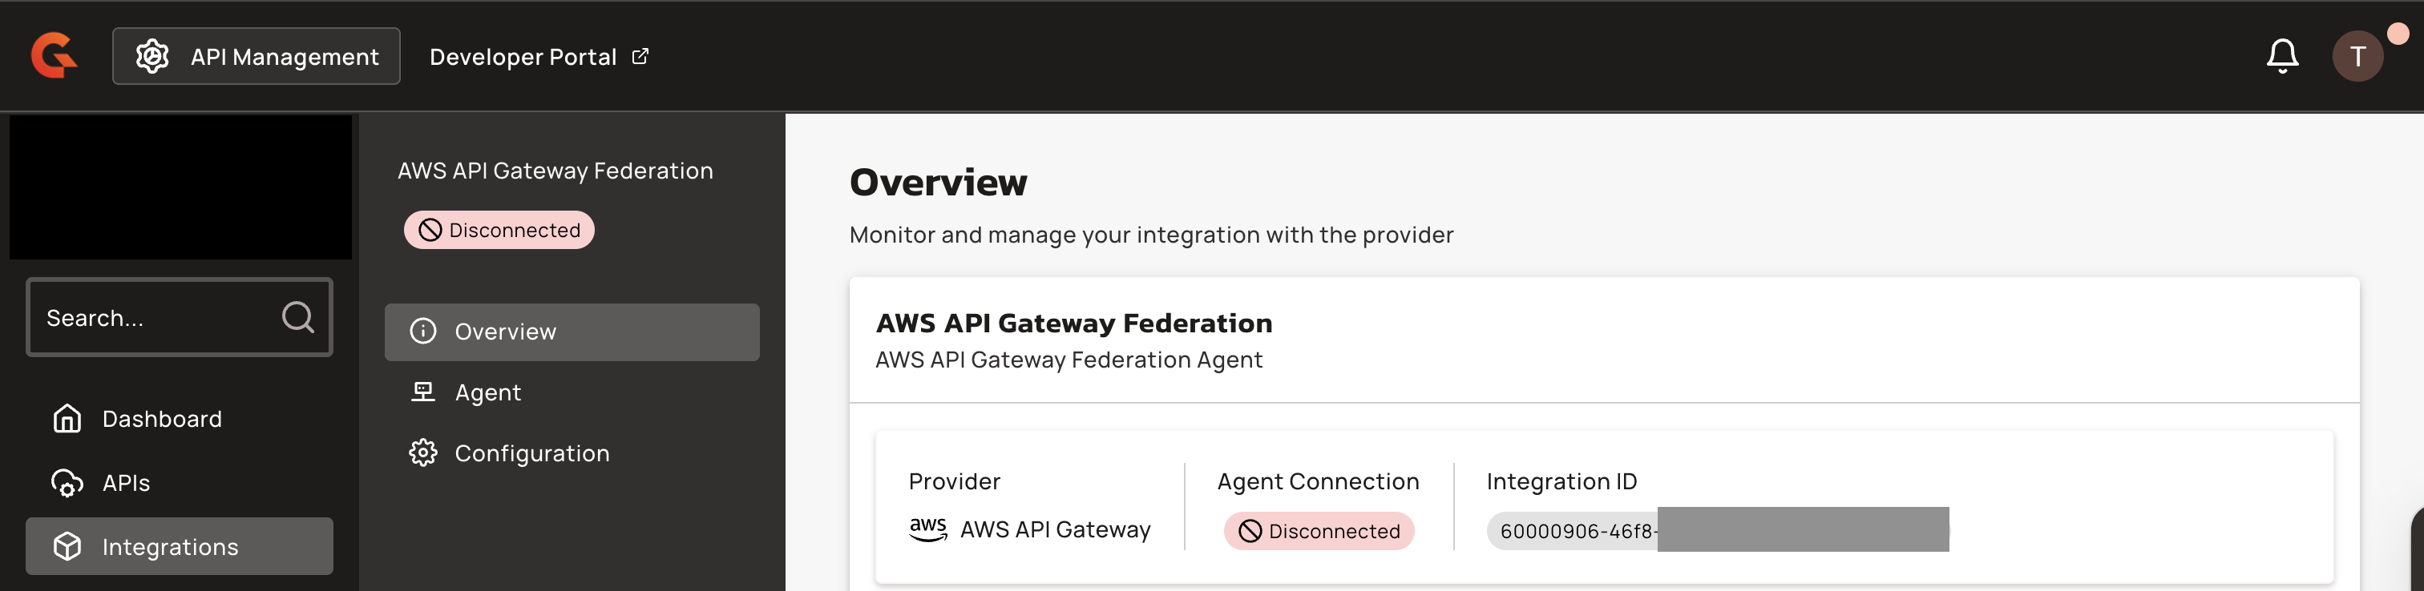Click the Agent computer icon
This screenshot has height=591, width=2424.
(x=423, y=392)
